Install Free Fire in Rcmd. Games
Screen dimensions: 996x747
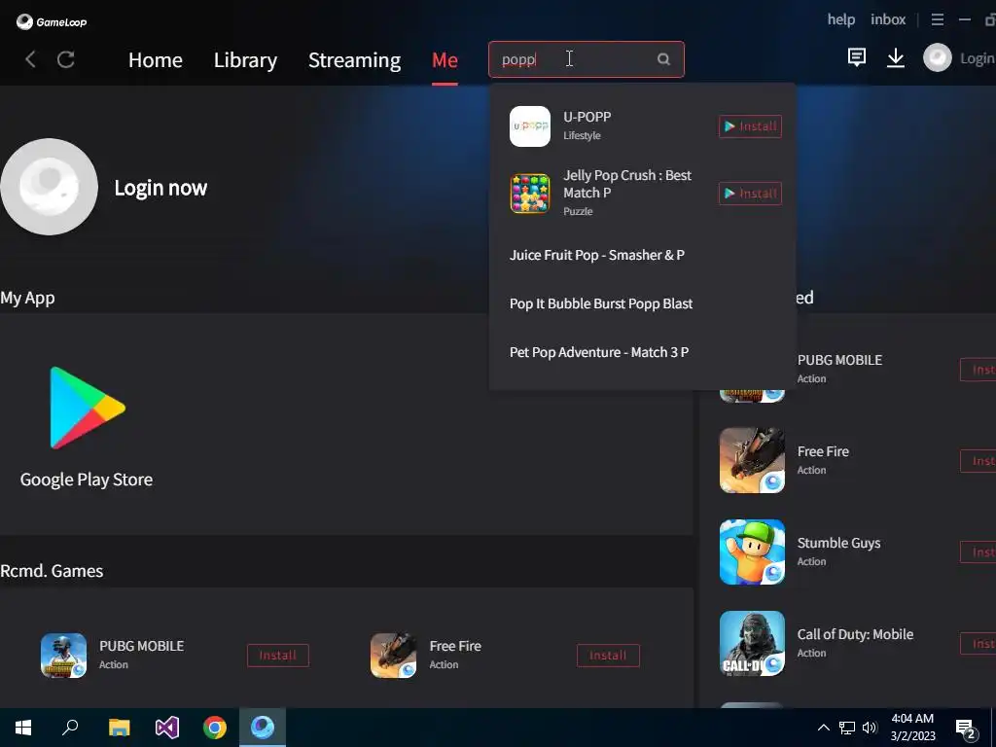pos(608,656)
